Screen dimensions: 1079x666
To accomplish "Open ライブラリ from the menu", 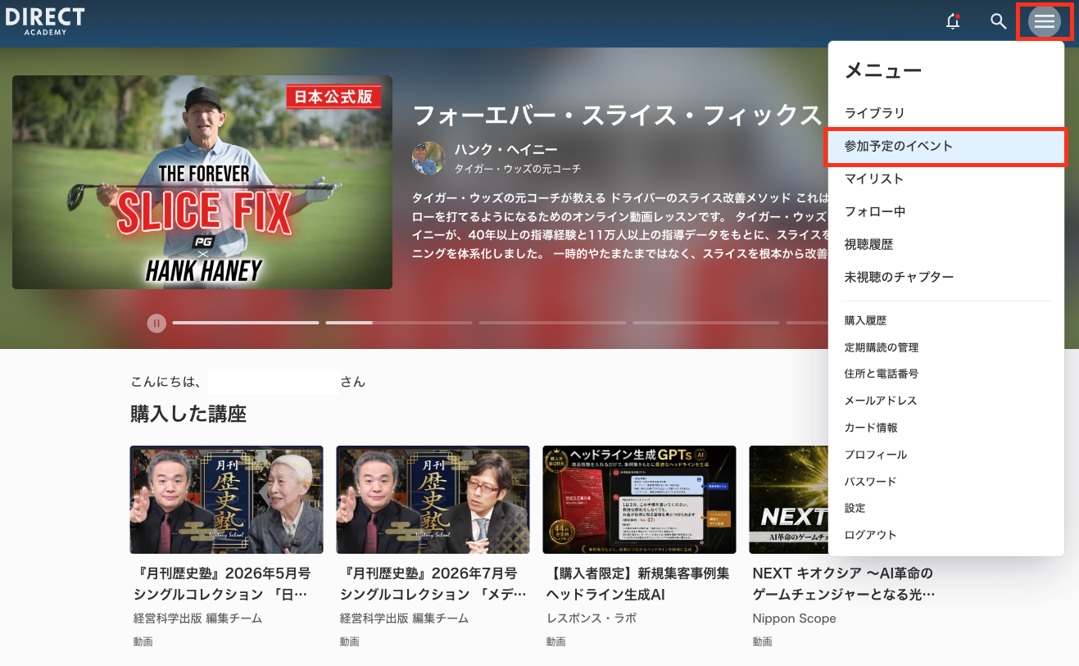I will [946, 113].
